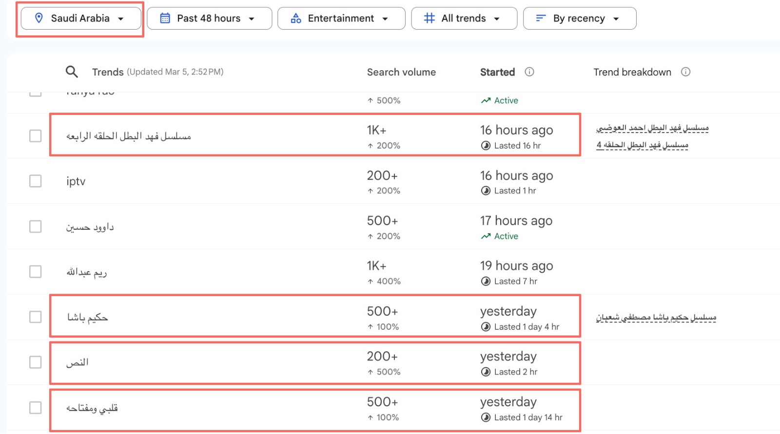Open the All trends filter dropdown
Viewport: 780px width, 434px height.
point(464,19)
